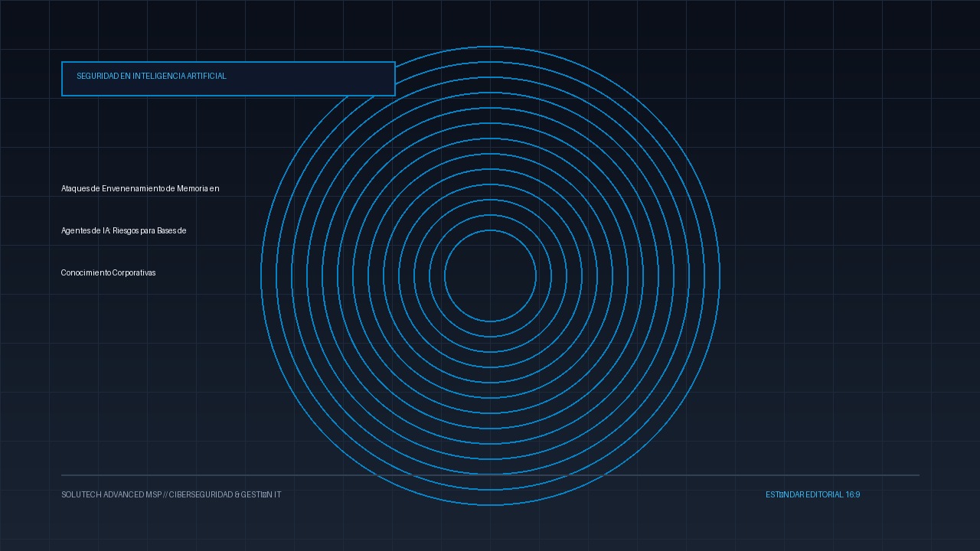The height and width of the screenshot is (551, 980).
Task: Select the word Bases in the title
Action: tap(166, 230)
